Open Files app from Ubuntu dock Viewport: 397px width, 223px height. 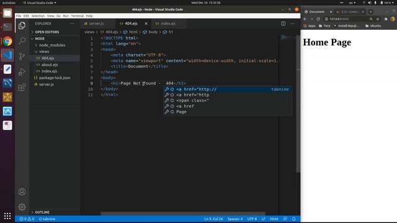pos(7,13)
